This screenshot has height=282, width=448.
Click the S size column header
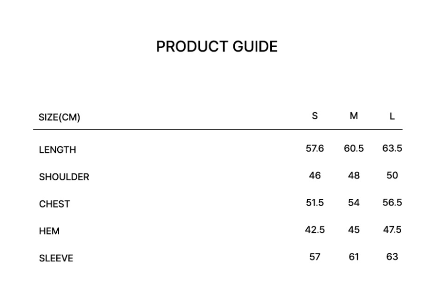(315, 116)
